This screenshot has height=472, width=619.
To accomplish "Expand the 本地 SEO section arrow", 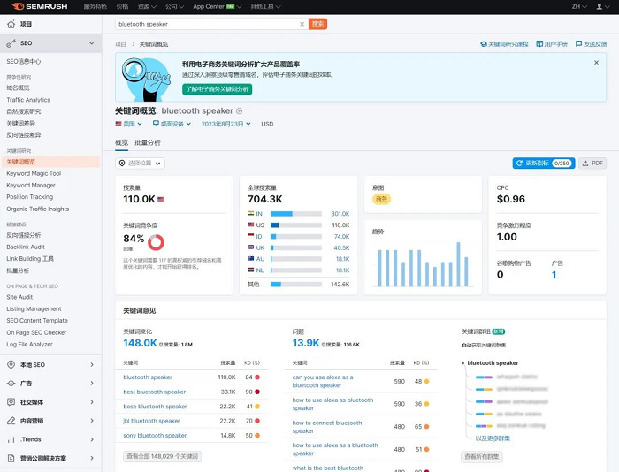I will [92, 365].
